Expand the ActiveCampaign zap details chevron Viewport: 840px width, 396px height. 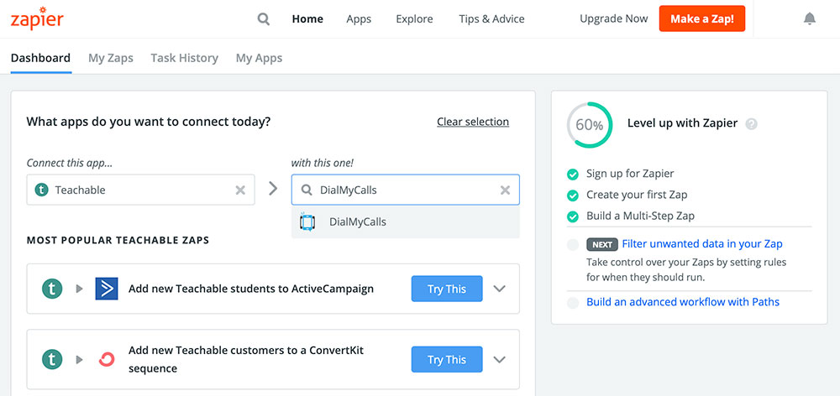pos(500,289)
